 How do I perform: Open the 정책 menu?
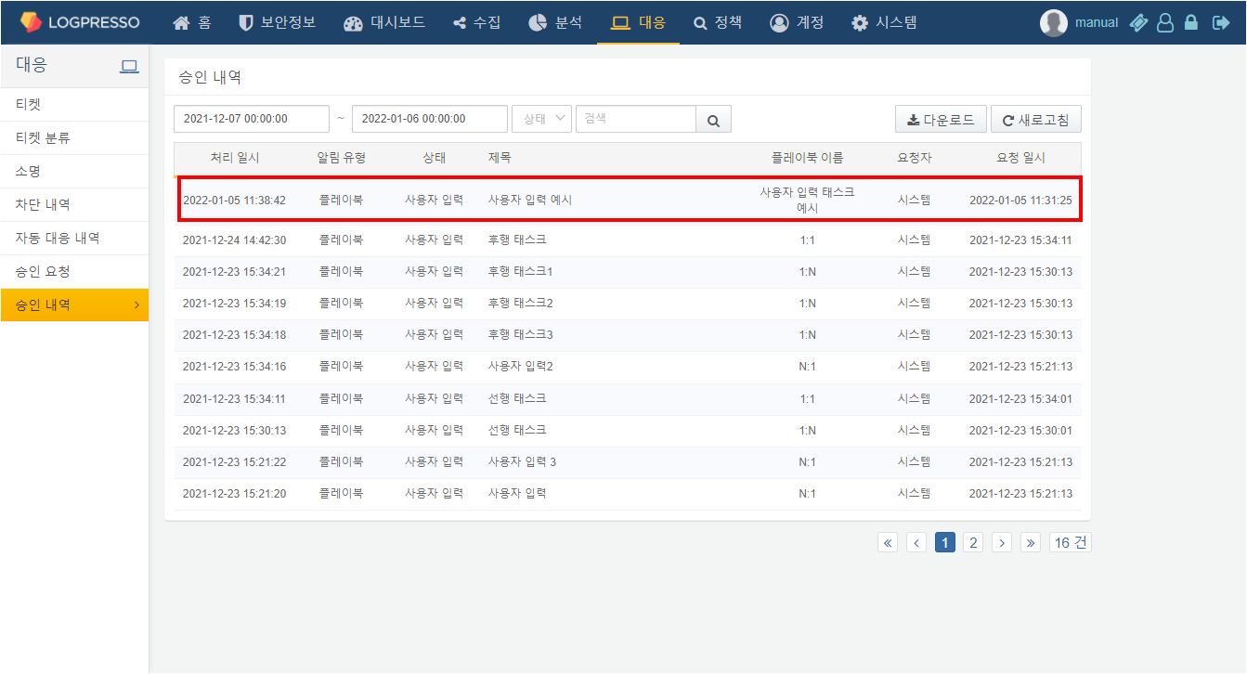point(718,22)
